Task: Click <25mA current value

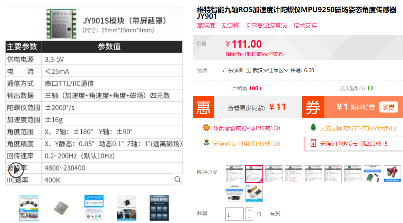Action: (57, 71)
